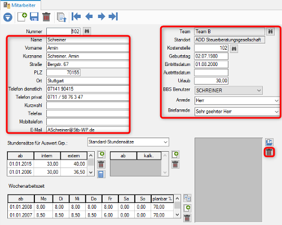Click the employee photo placeholder area
The height and width of the screenshot is (225, 282).
tap(228, 180)
